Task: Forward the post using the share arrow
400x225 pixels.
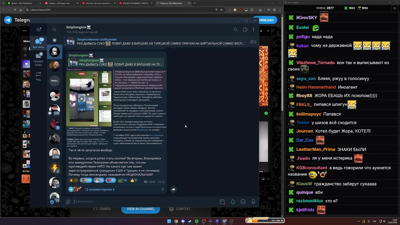Action: click(x=173, y=189)
